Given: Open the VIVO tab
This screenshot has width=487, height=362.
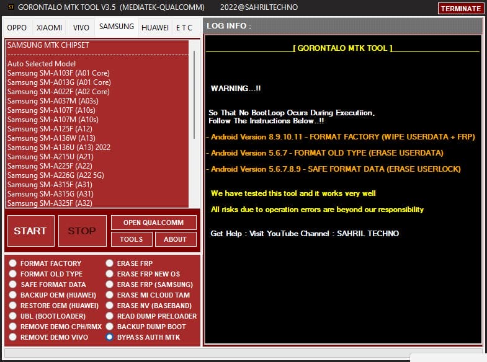Looking at the screenshot, I should point(81,28).
